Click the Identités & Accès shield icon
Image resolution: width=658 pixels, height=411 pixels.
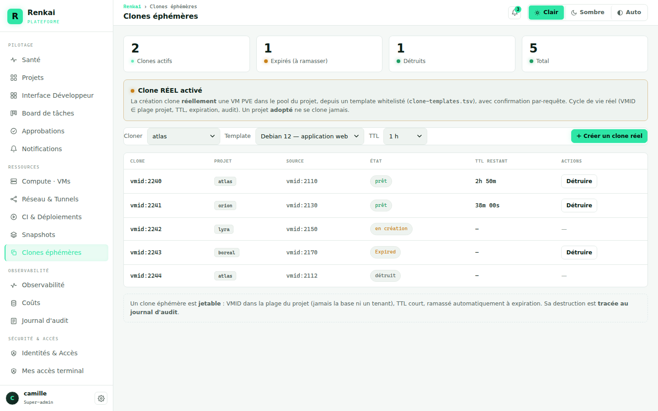(x=14, y=353)
